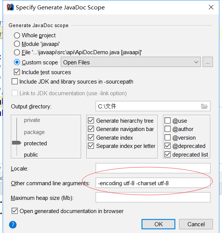222x233 pixels.
Task: Close the Specify Generate JavaDoc Scope dialog
Action: [x=211, y=7]
